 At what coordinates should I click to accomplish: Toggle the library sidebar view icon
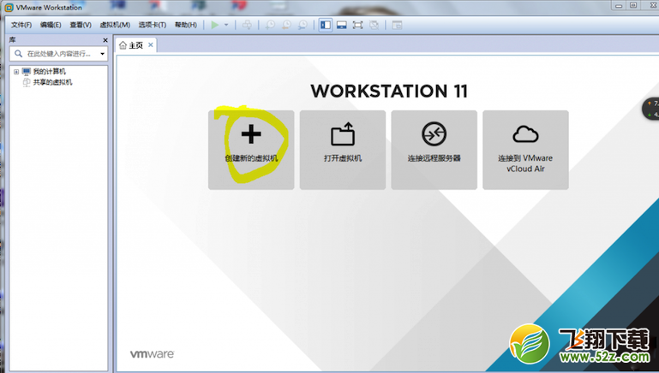[326, 25]
